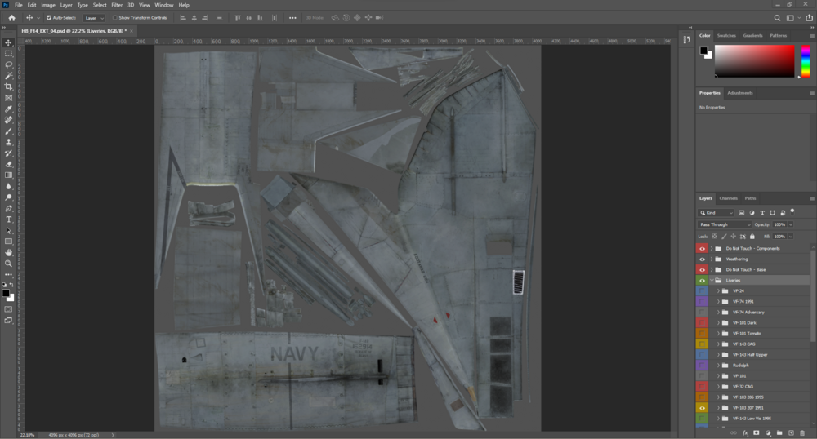Open the Pass Through blend mode dropdown
This screenshot has width=817, height=439.
point(724,224)
